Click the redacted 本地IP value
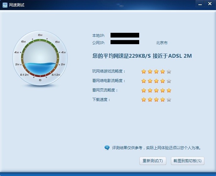Viewport: 216px width, 176px height. point(125,35)
